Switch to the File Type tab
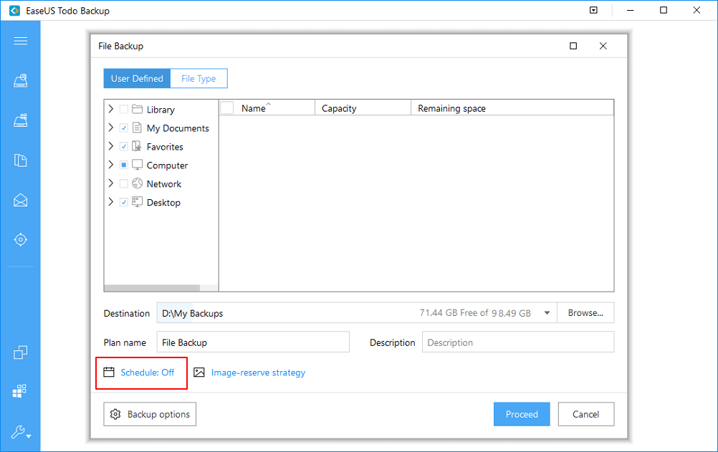 tap(198, 78)
